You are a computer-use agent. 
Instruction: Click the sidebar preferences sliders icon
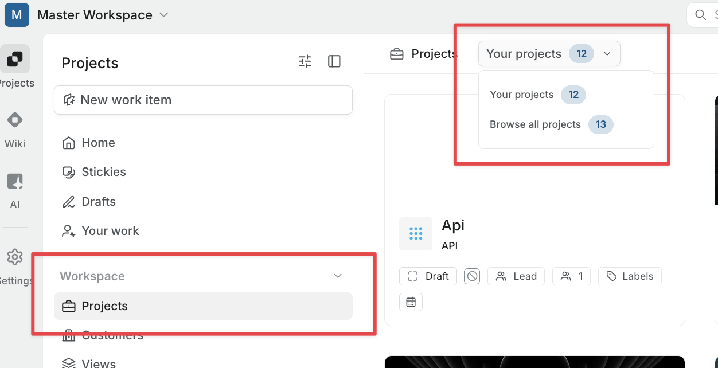(x=305, y=61)
